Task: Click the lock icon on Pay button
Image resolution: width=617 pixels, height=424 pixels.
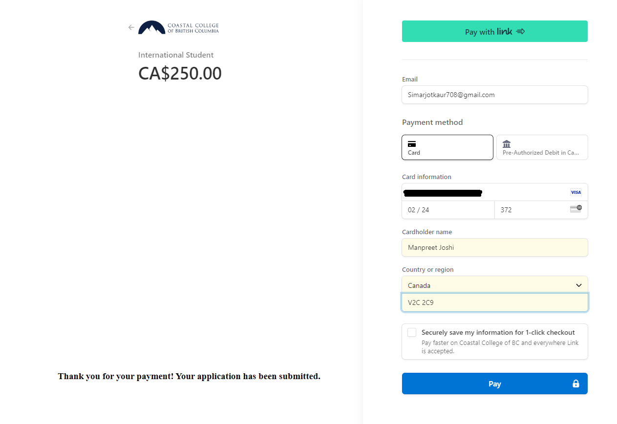Action: [576, 384]
